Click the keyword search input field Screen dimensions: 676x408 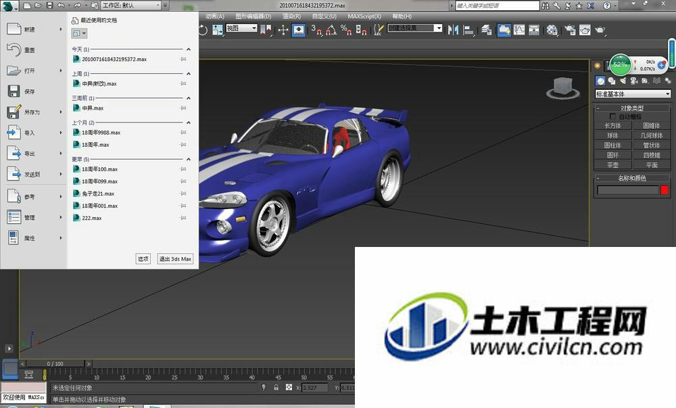[497, 5]
